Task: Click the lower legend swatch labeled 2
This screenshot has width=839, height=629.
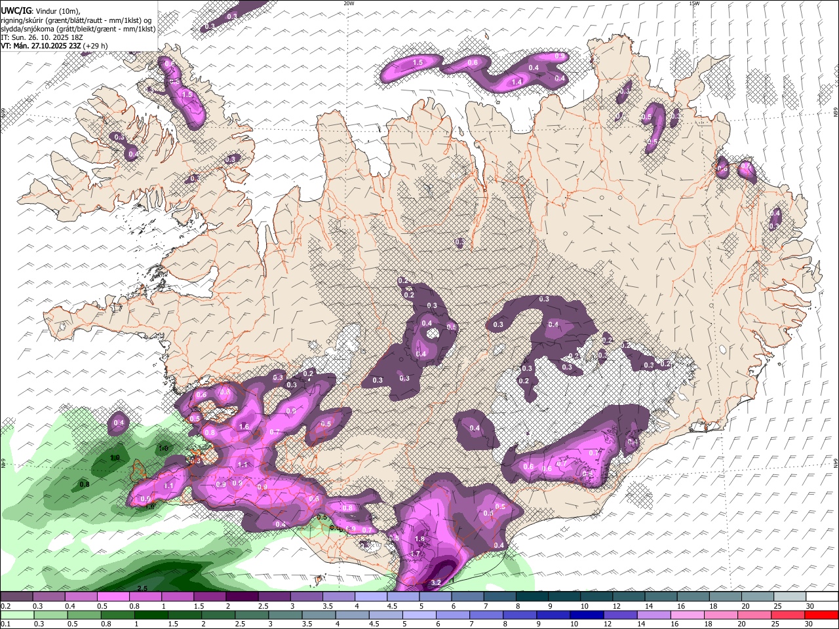Action: (218, 615)
